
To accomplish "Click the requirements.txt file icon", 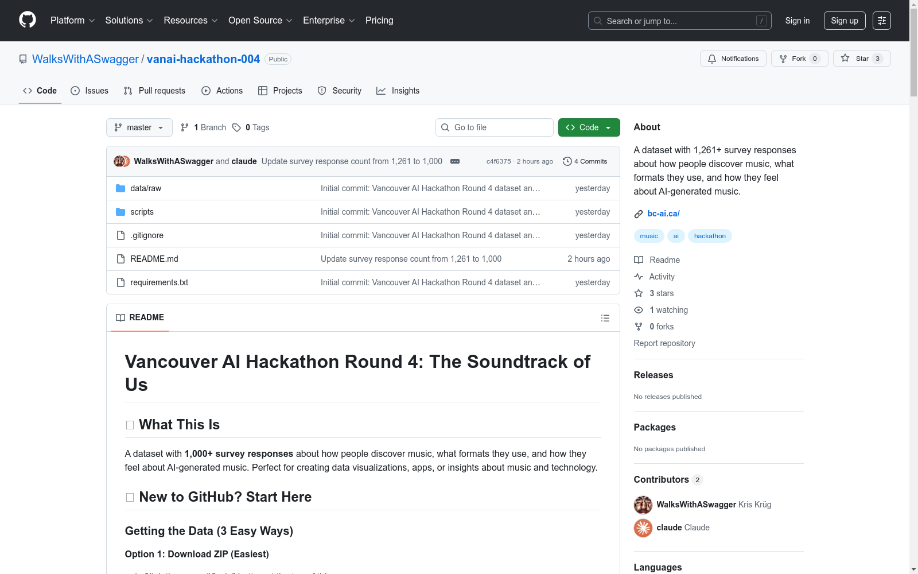I will (120, 282).
